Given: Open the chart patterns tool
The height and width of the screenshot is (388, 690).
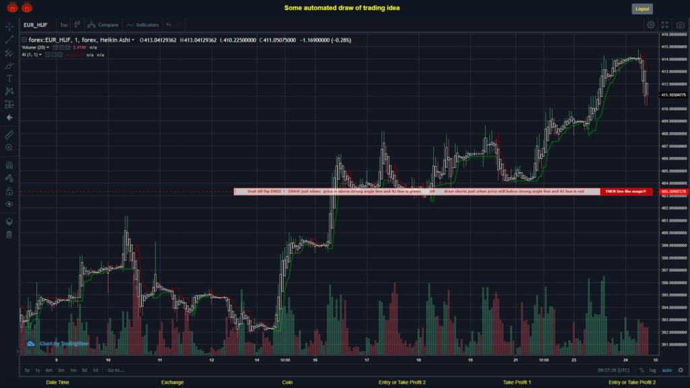Looking at the screenshot, I should pos(9,91).
